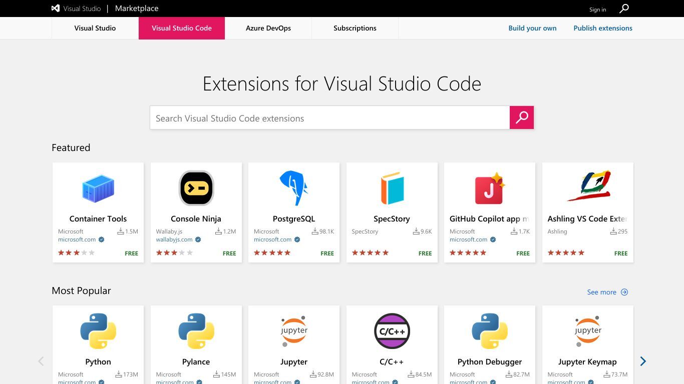Switch to the Subscriptions tab
Image resolution: width=684 pixels, height=384 pixels.
pos(355,28)
